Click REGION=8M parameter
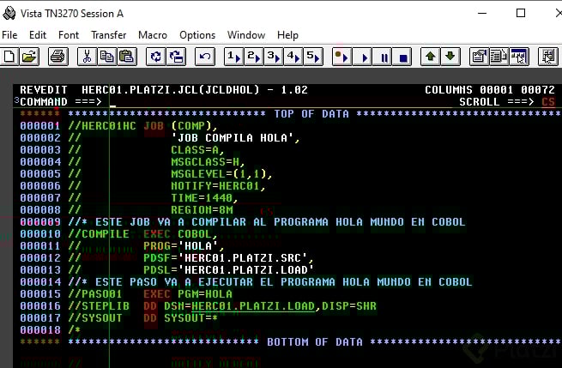This screenshot has height=368, width=562. [202, 210]
